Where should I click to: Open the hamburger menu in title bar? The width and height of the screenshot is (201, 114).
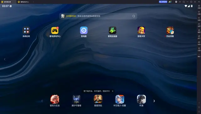(x=180, y=2)
